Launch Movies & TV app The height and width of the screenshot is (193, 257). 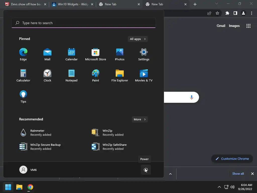144,75
